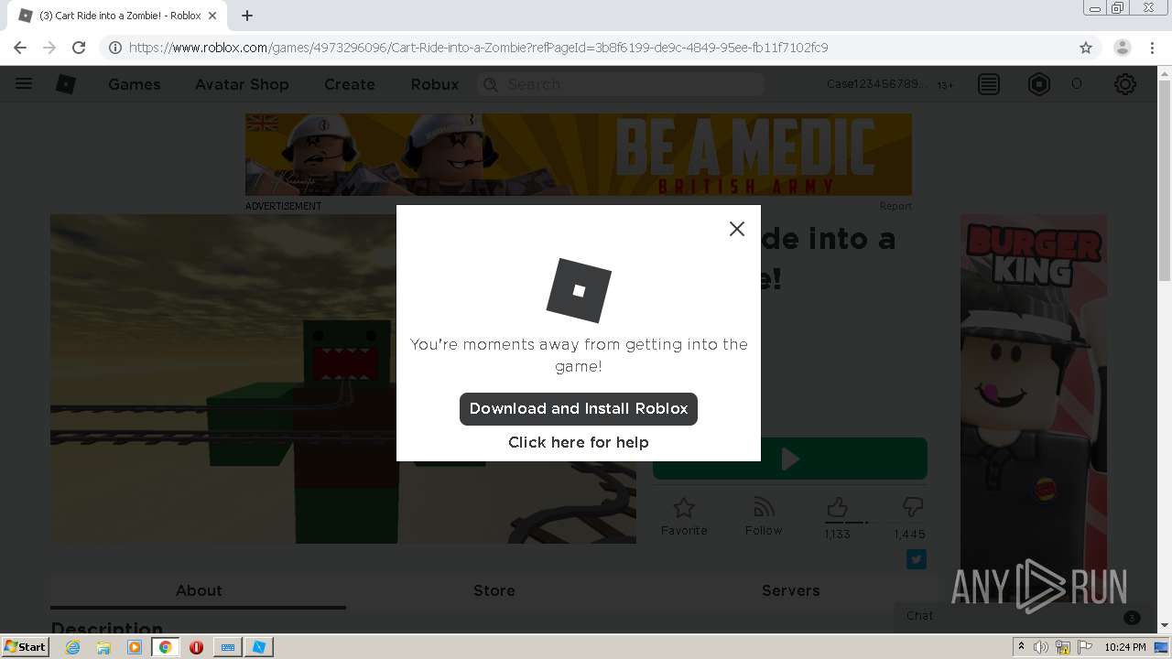Open a new browser tab
This screenshot has height=659, width=1172.
click(247, 16)
